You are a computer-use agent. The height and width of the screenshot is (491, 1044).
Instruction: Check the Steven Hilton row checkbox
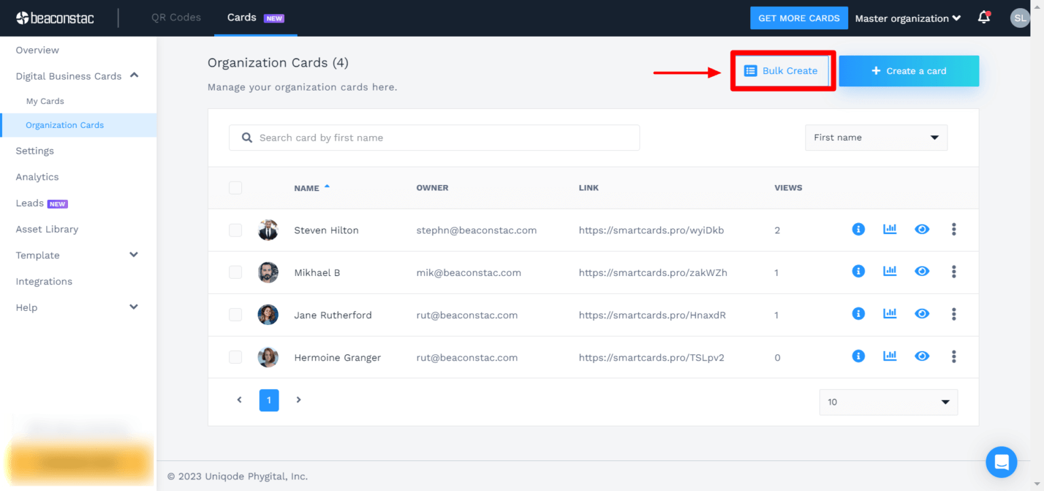[235, 230]
